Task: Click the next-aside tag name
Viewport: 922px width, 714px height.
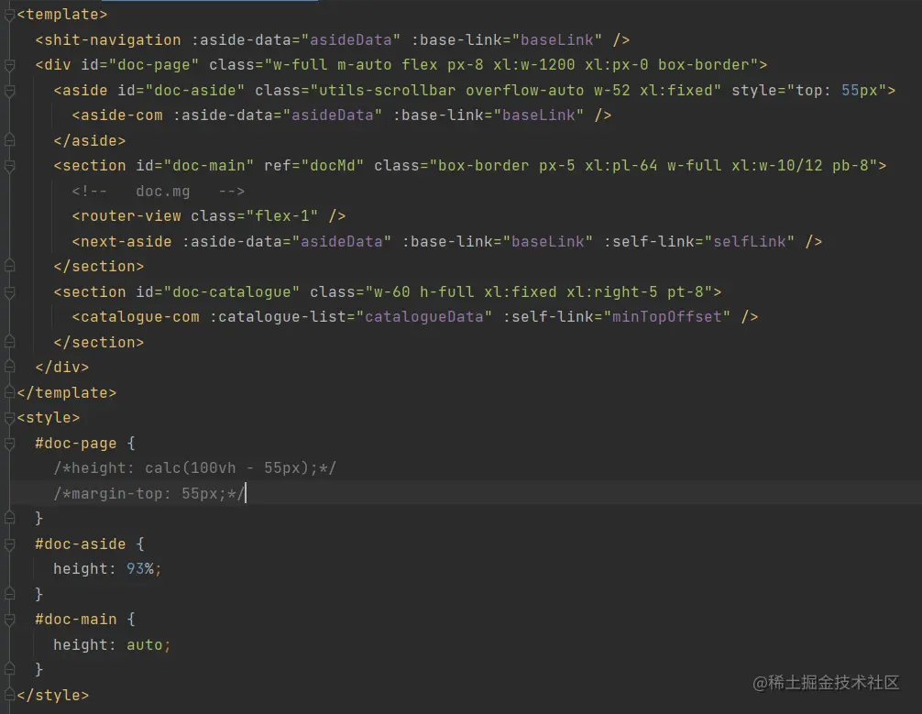Action: pos(126,242)
